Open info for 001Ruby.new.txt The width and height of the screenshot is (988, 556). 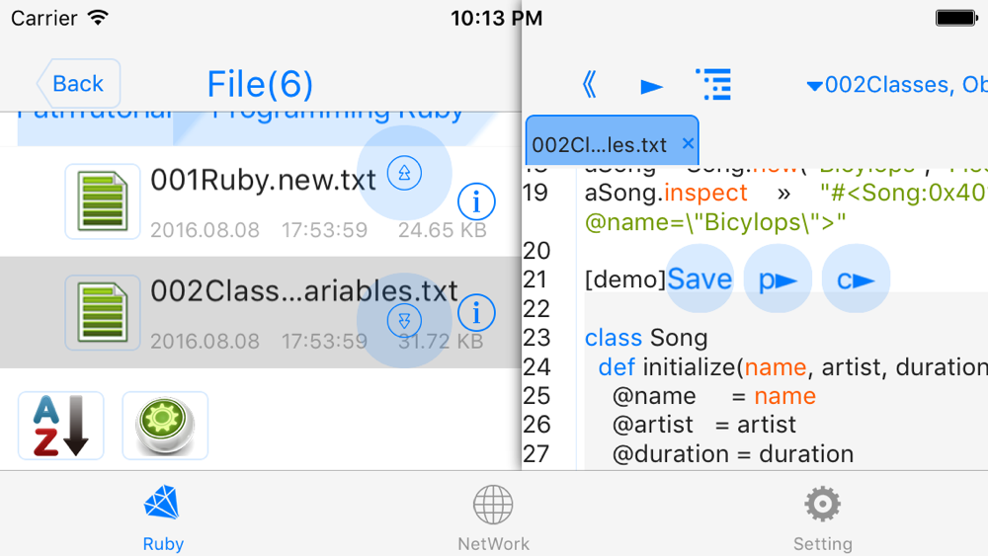(476, 202)
